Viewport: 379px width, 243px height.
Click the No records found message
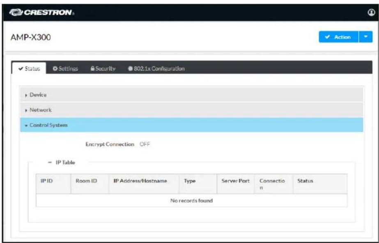coord(191,200)
